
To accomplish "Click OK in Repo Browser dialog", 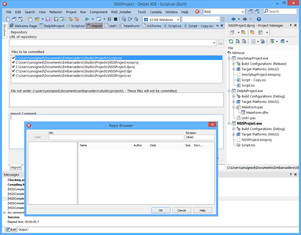I will pos(161,210).
